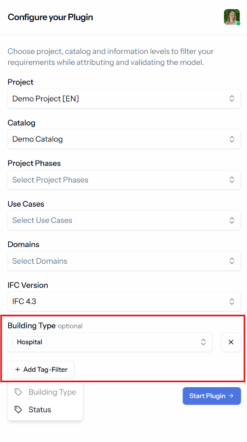Expand the Use Cases selector
Image resolution: width=247 pixels, height=442 pixels.
(124, 220)
